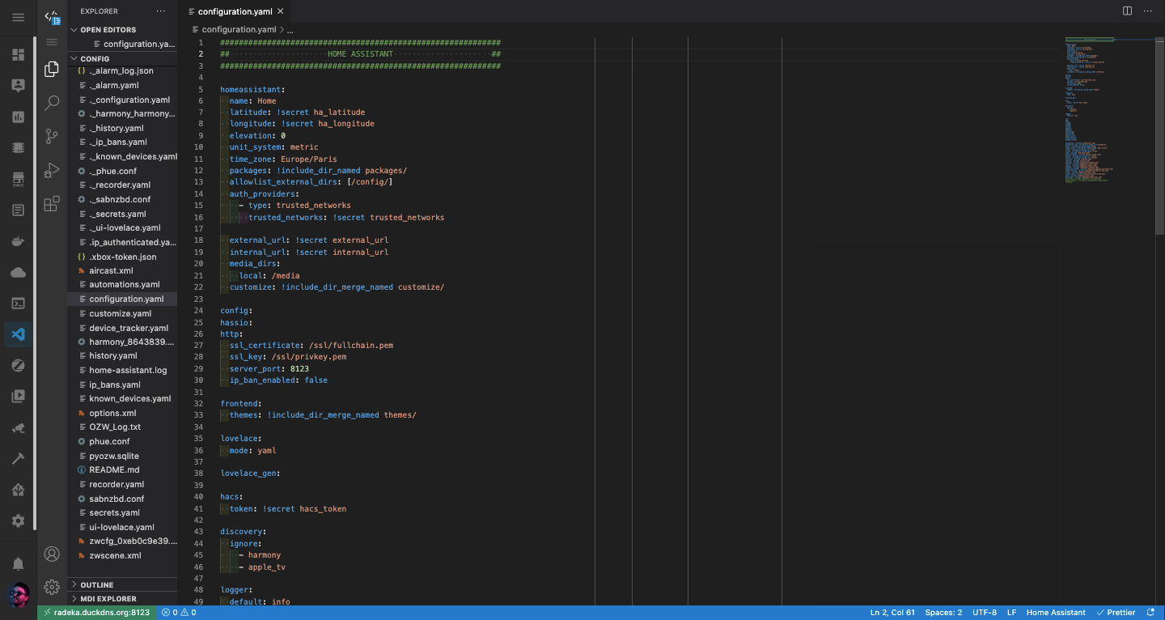Select the Visual Studio Code sidebar icon
The image size is (1165, 620).
coord(18,334)
